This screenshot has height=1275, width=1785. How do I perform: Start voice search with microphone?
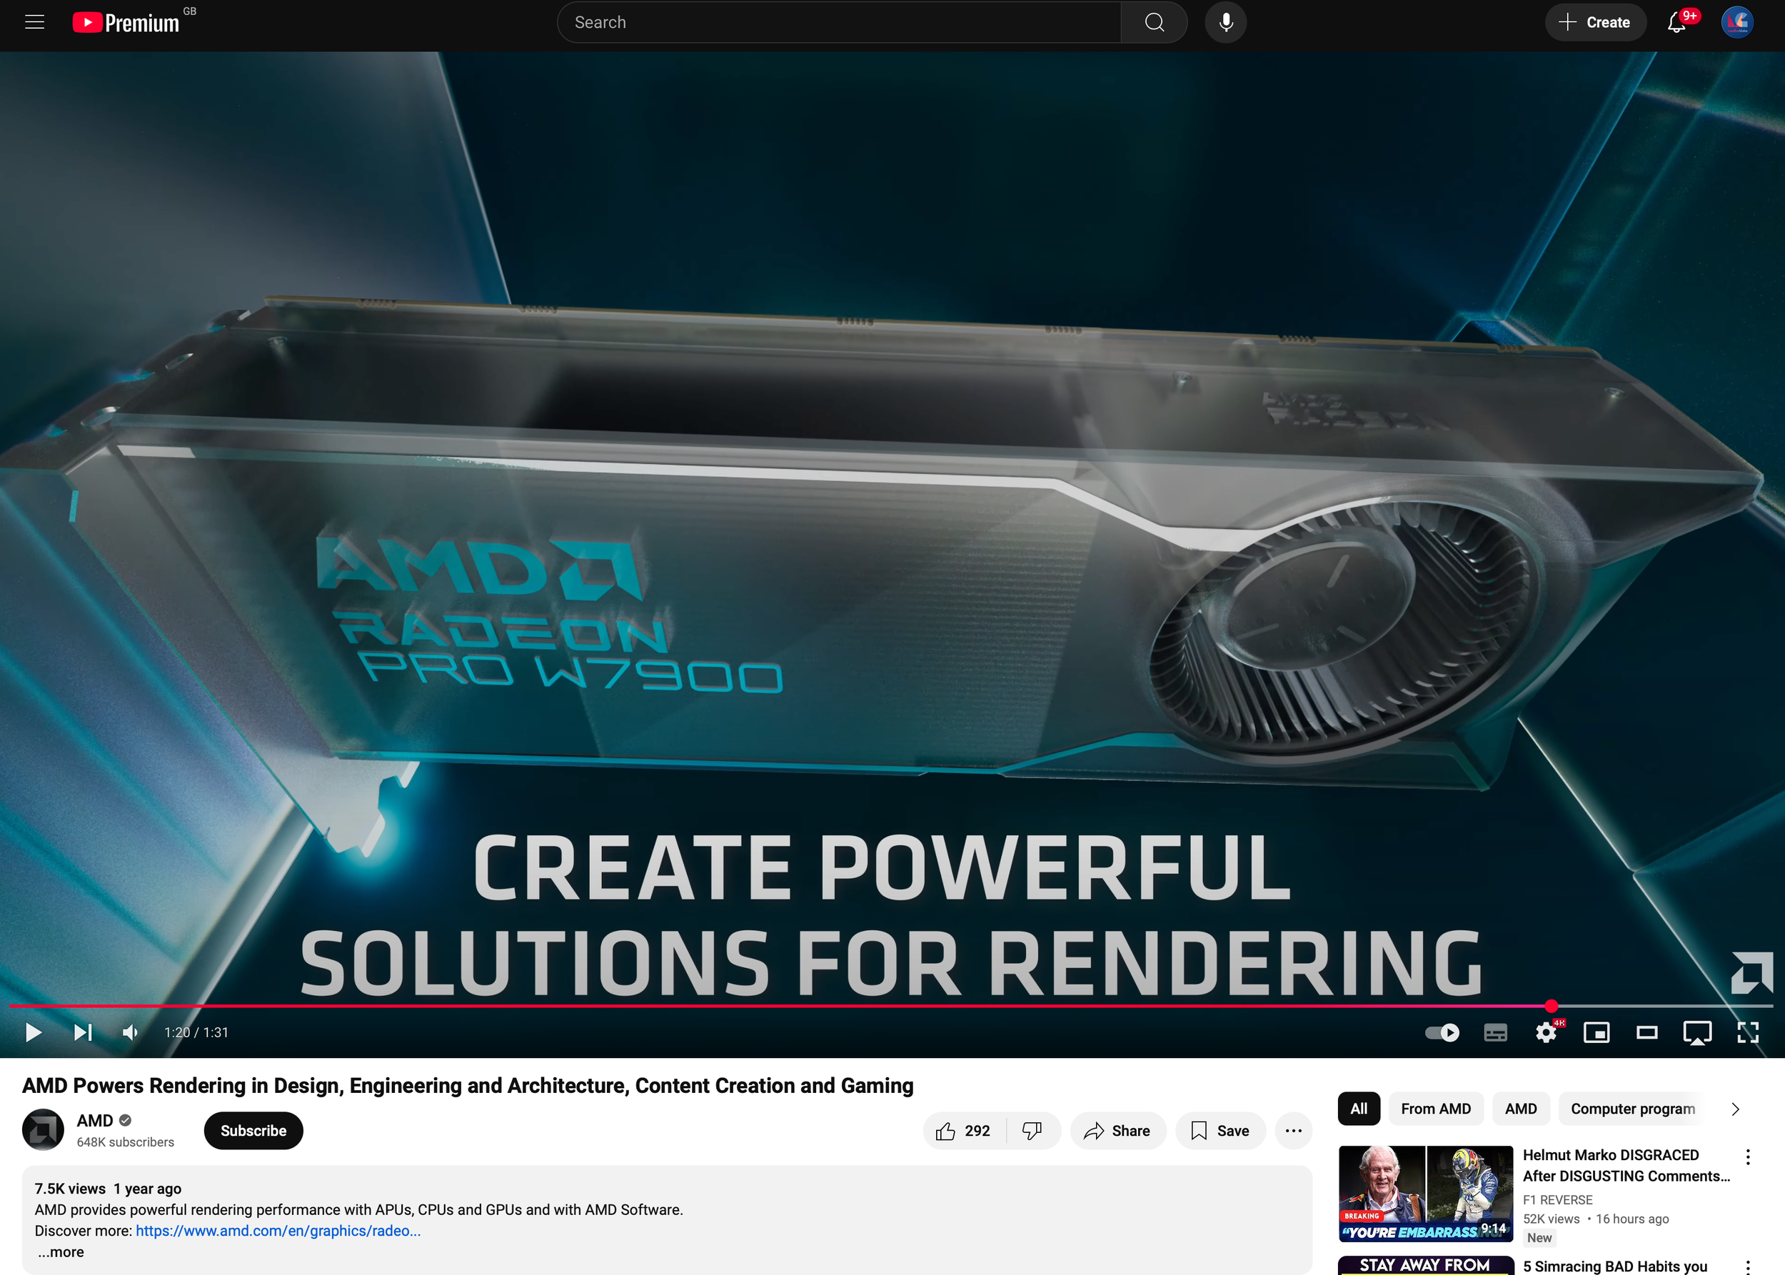(x=1225, y=22)
